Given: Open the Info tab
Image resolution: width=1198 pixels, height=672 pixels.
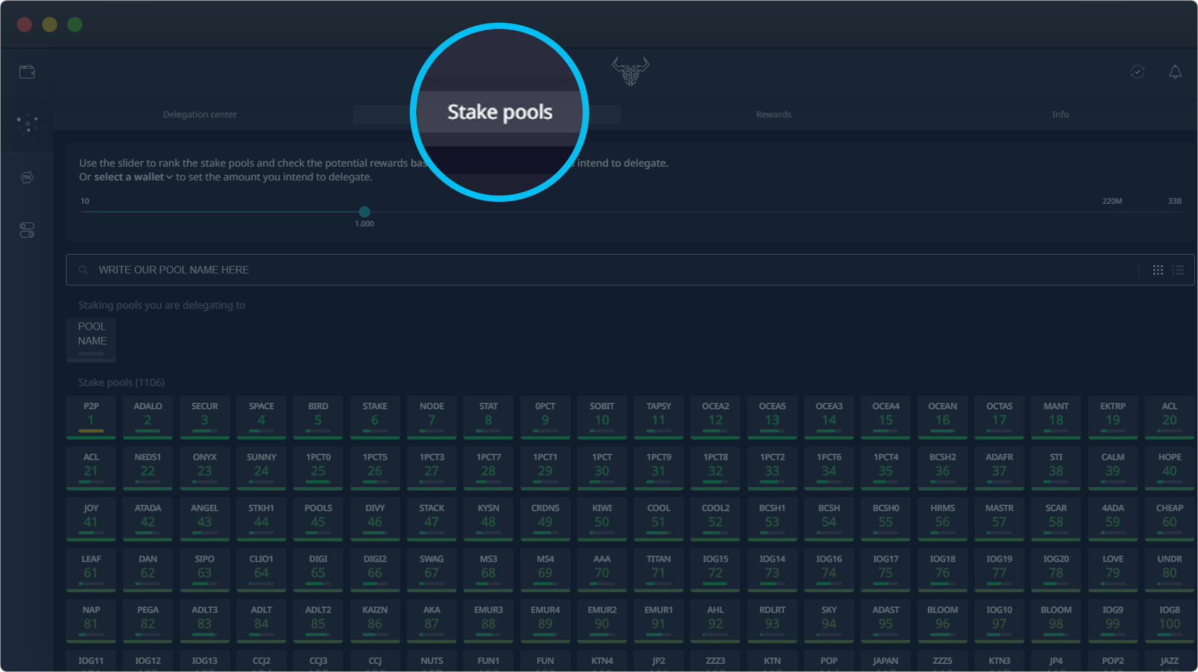Looking at the screenshot, I should 1060,114.
